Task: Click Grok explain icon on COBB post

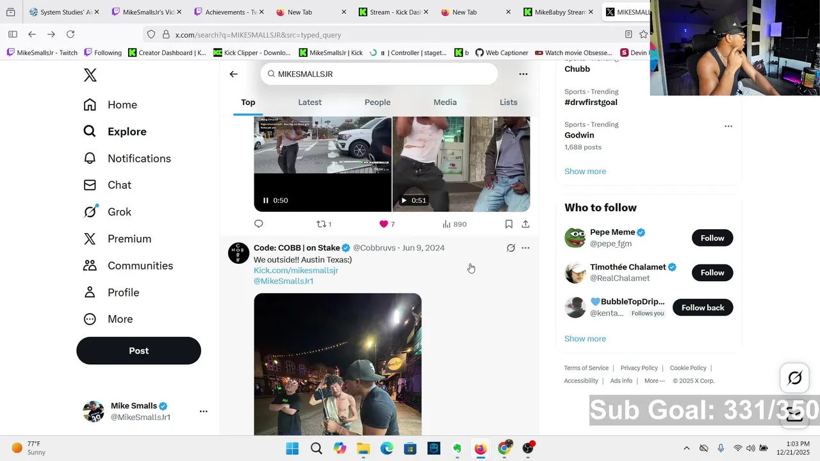Action: tap(511, 248)
